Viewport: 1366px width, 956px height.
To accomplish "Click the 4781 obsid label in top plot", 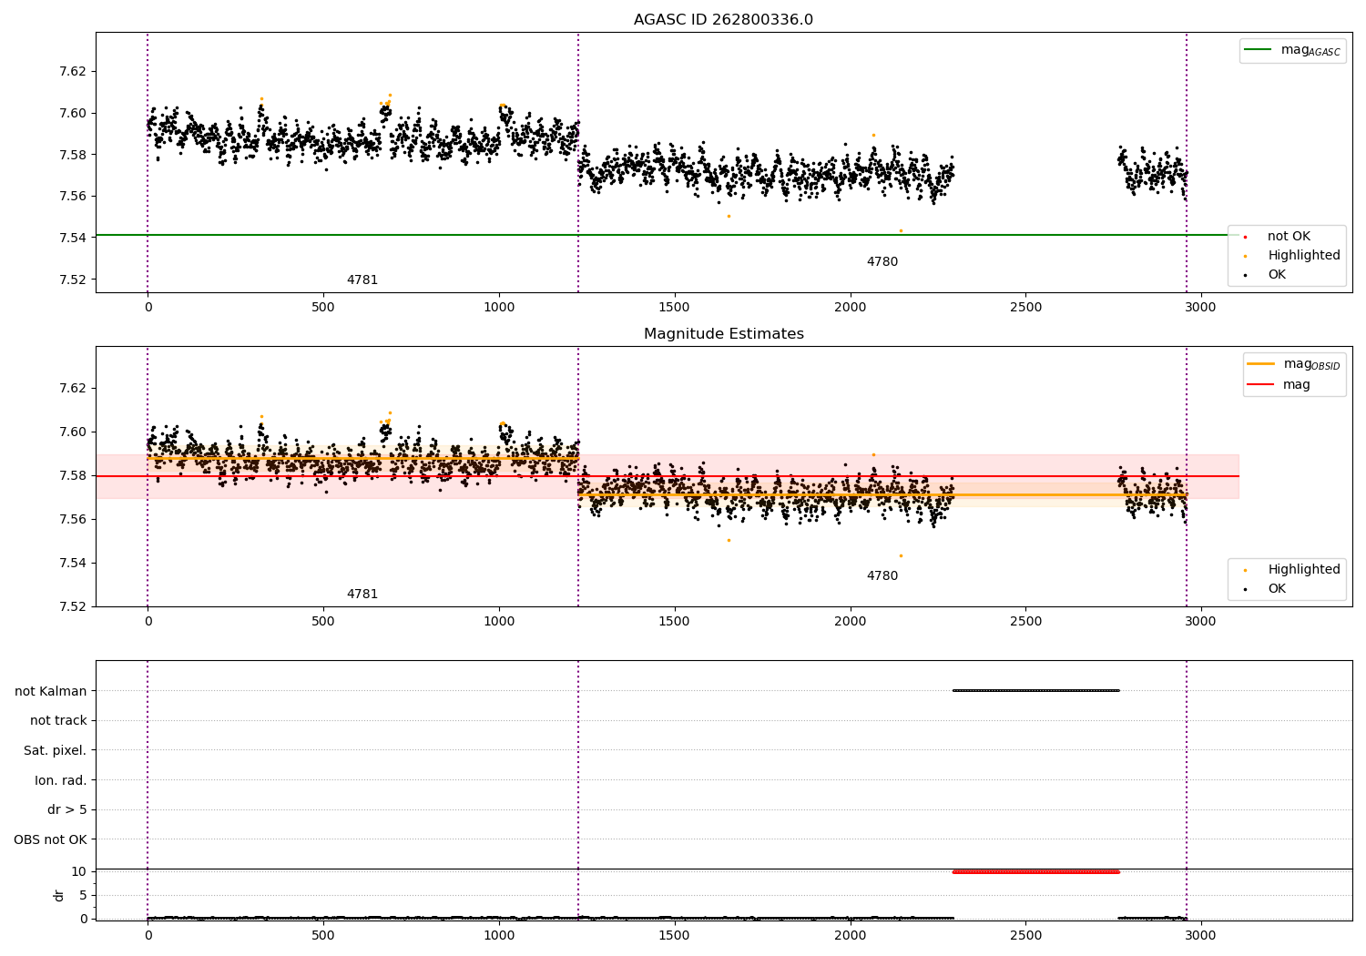I will 362,280.
